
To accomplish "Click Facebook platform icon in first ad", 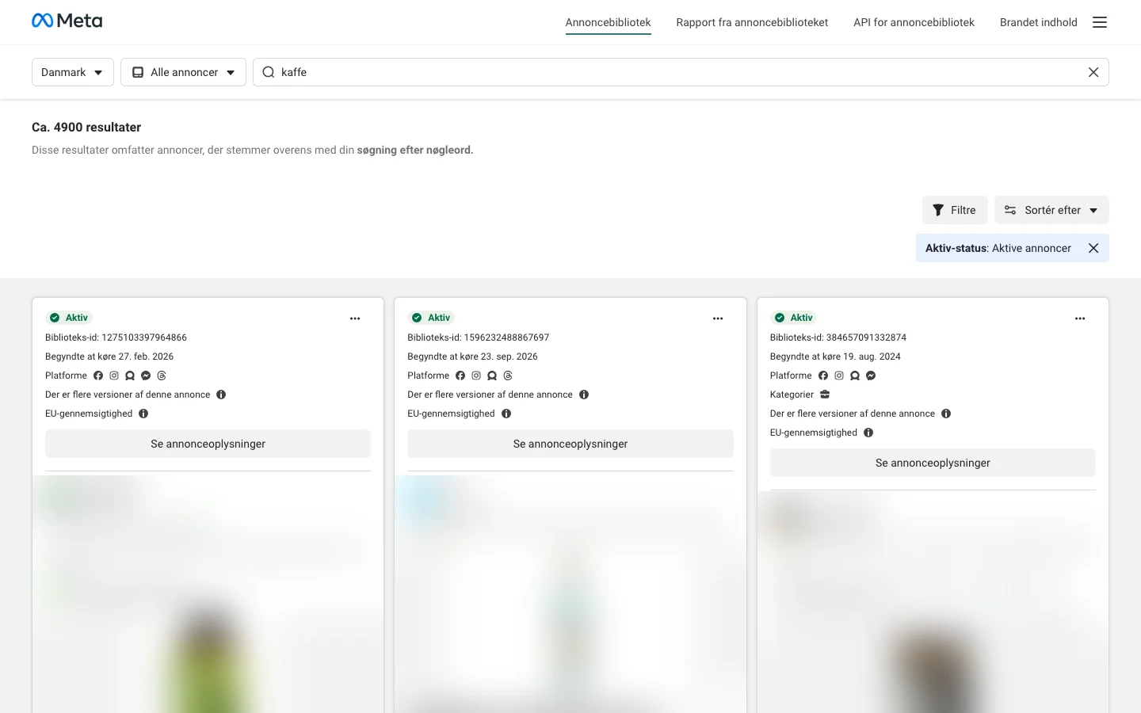I will pyautogui.click(x=98, y=376).
